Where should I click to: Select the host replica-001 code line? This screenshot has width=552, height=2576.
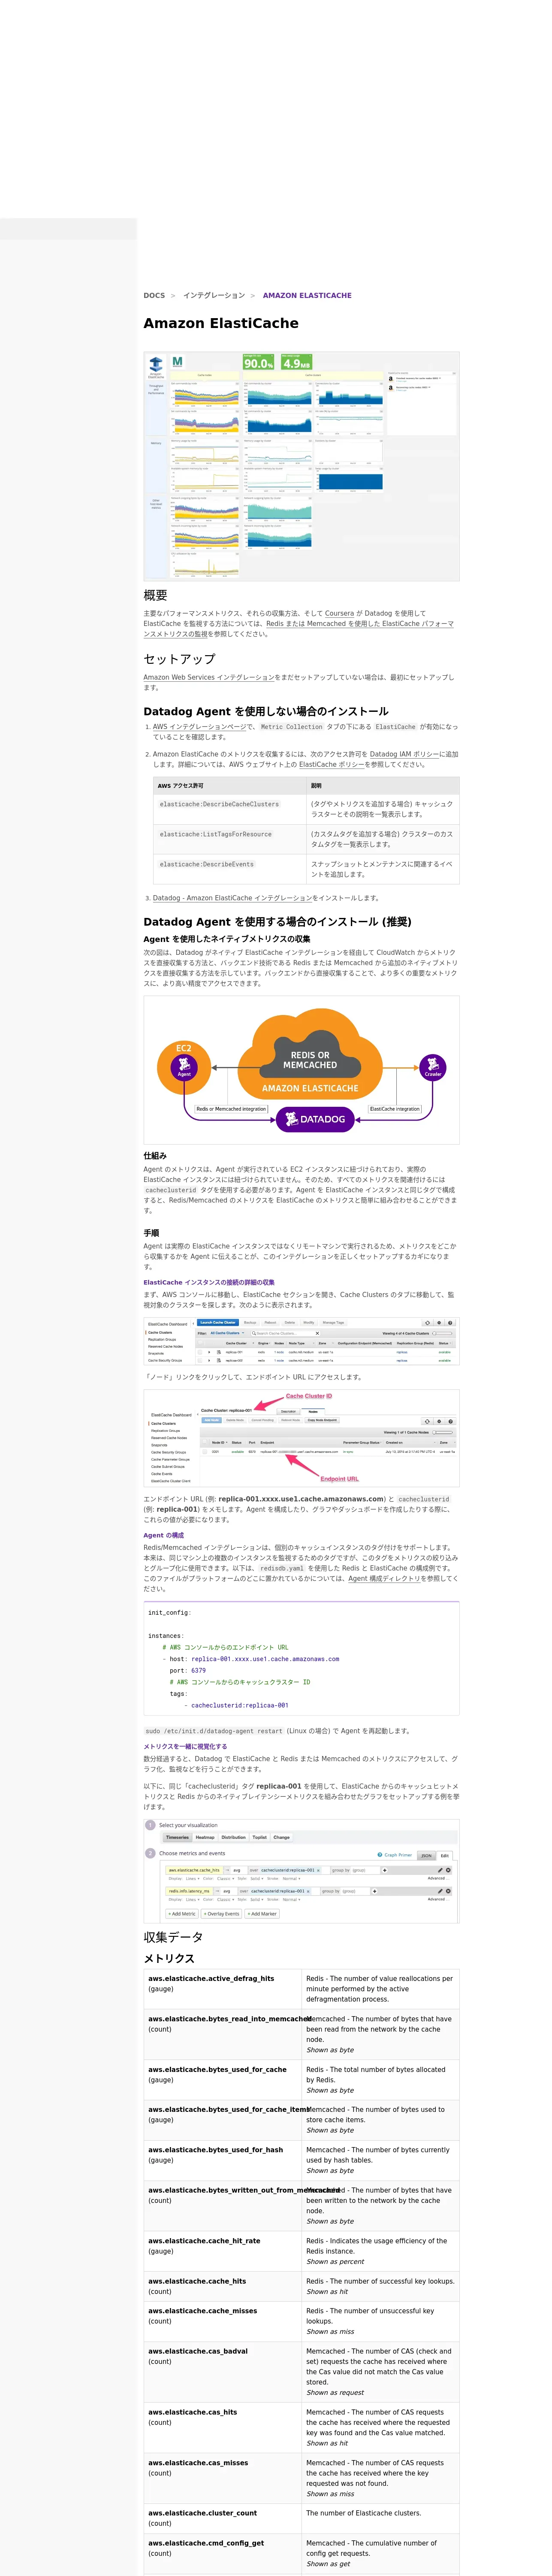pos(250,1659)
